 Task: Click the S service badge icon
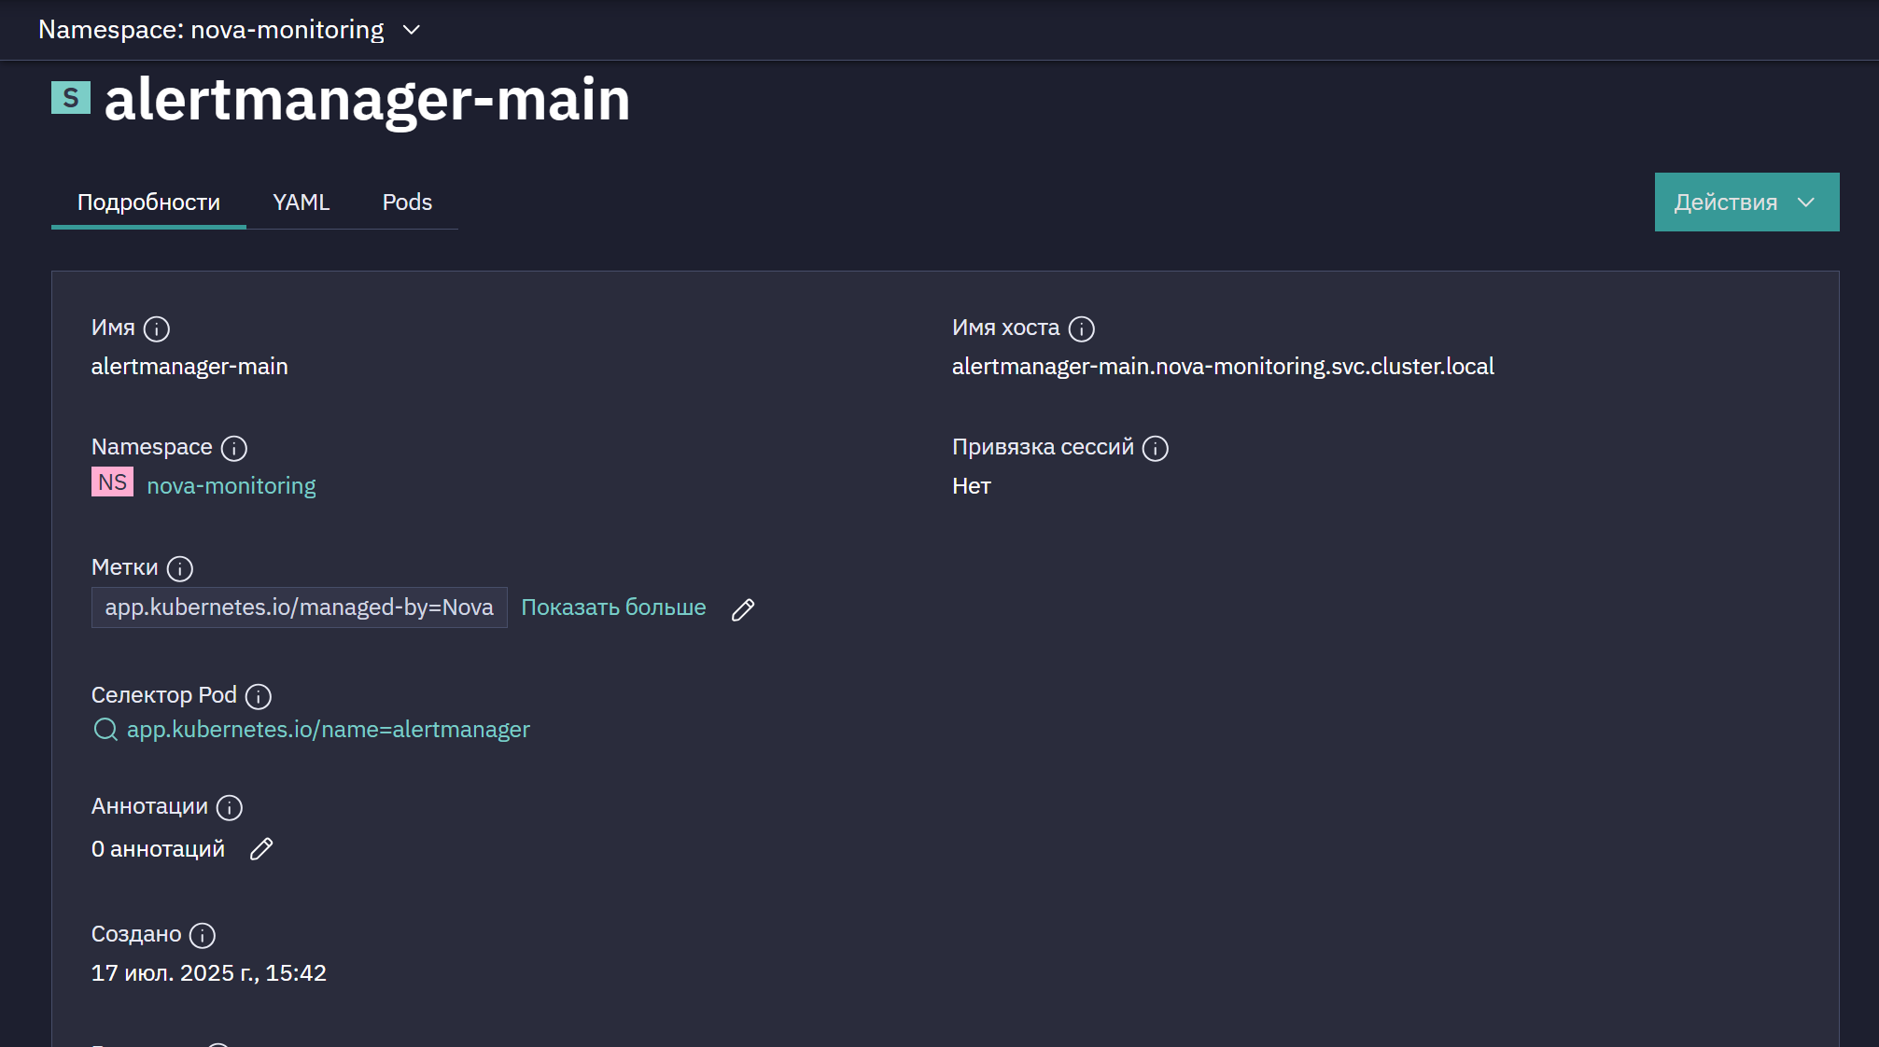click(x=71, y=98)
